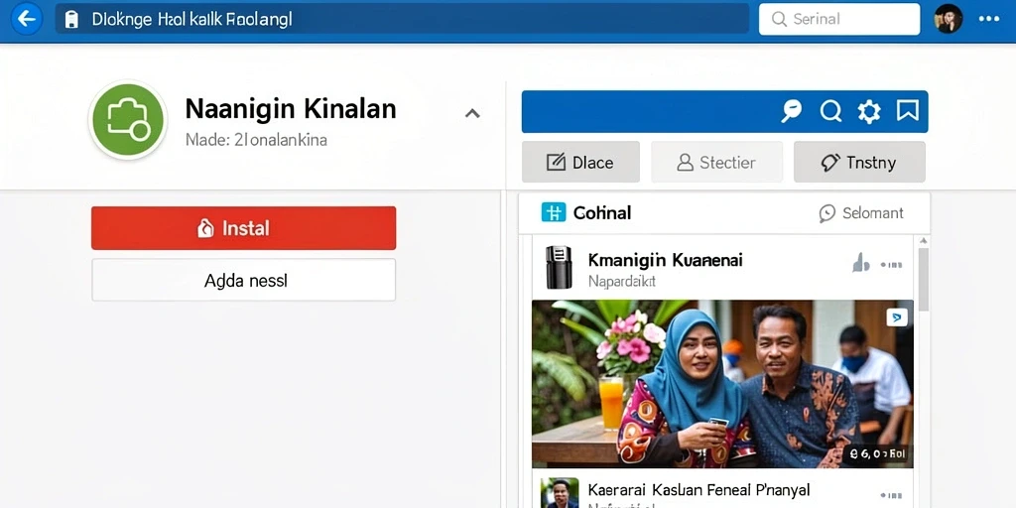Image resolution: width=1016 pixels, height=508 pixels.
Task: Open options menu for Kmanigin Kuanenai post
Action: point(891,264)
